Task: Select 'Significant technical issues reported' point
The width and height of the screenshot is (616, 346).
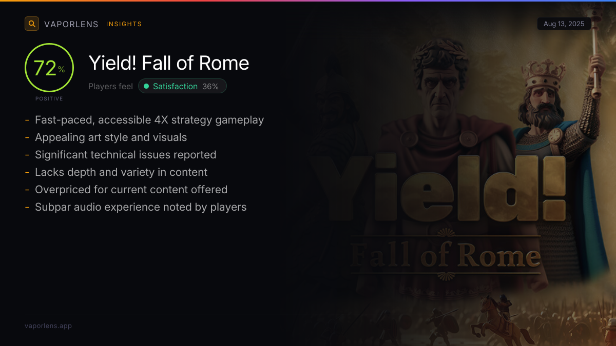Action: pyautogui.click(x=126, y=155)
